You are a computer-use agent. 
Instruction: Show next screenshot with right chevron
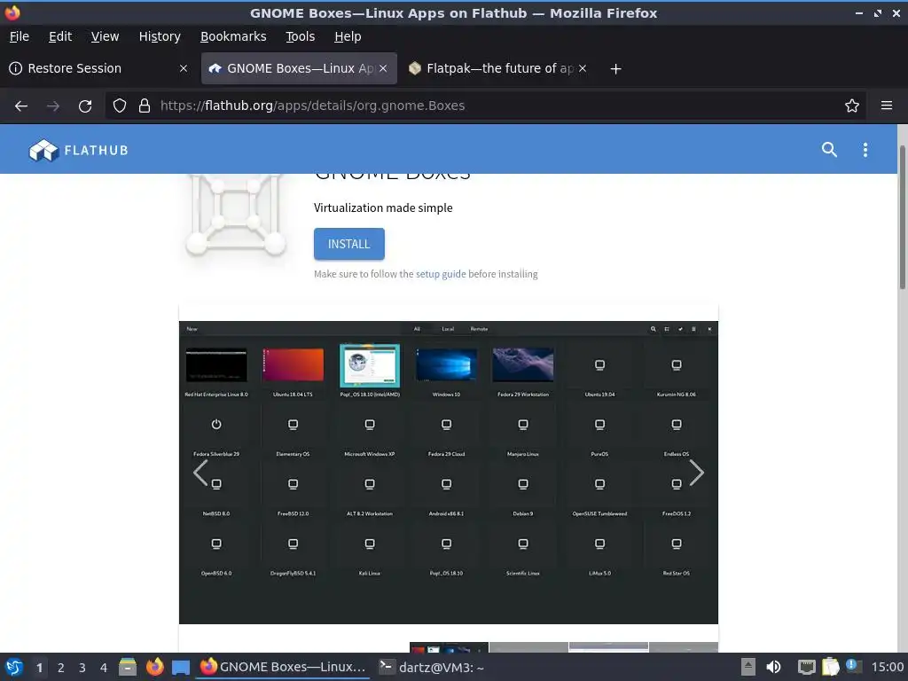click(697, 473)
